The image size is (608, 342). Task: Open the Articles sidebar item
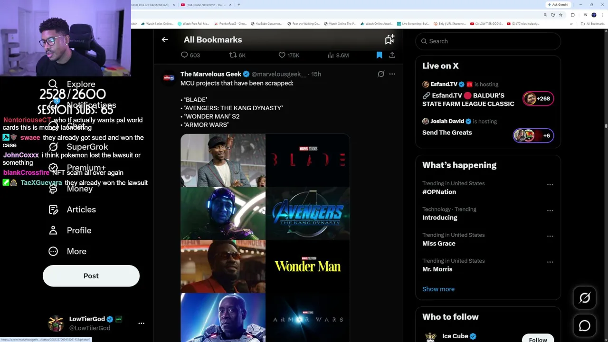click(72, 209)
